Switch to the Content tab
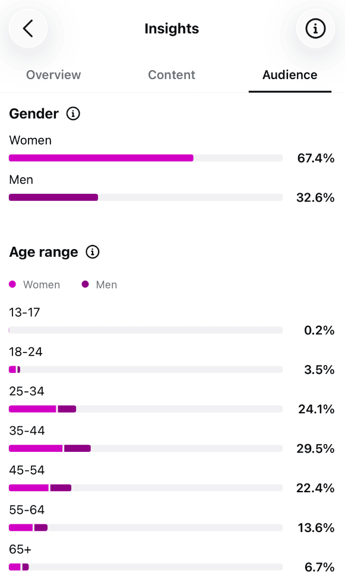The height and width of the screenshot is (585, 345). [172, 75]
